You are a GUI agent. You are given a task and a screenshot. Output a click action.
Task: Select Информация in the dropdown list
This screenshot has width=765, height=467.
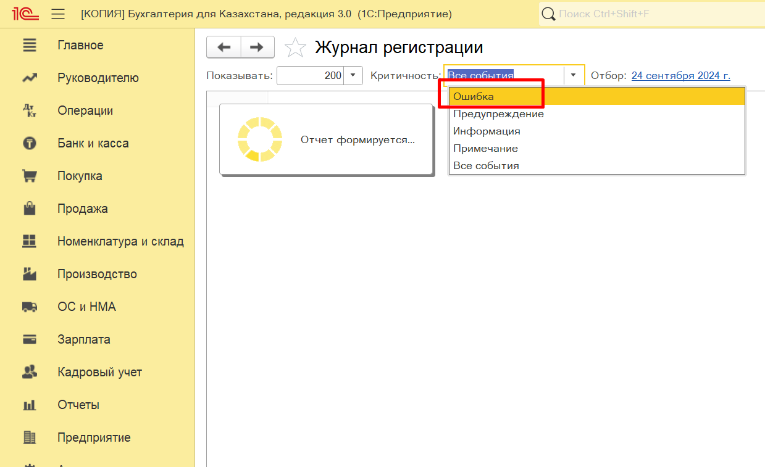click(597, 131)
